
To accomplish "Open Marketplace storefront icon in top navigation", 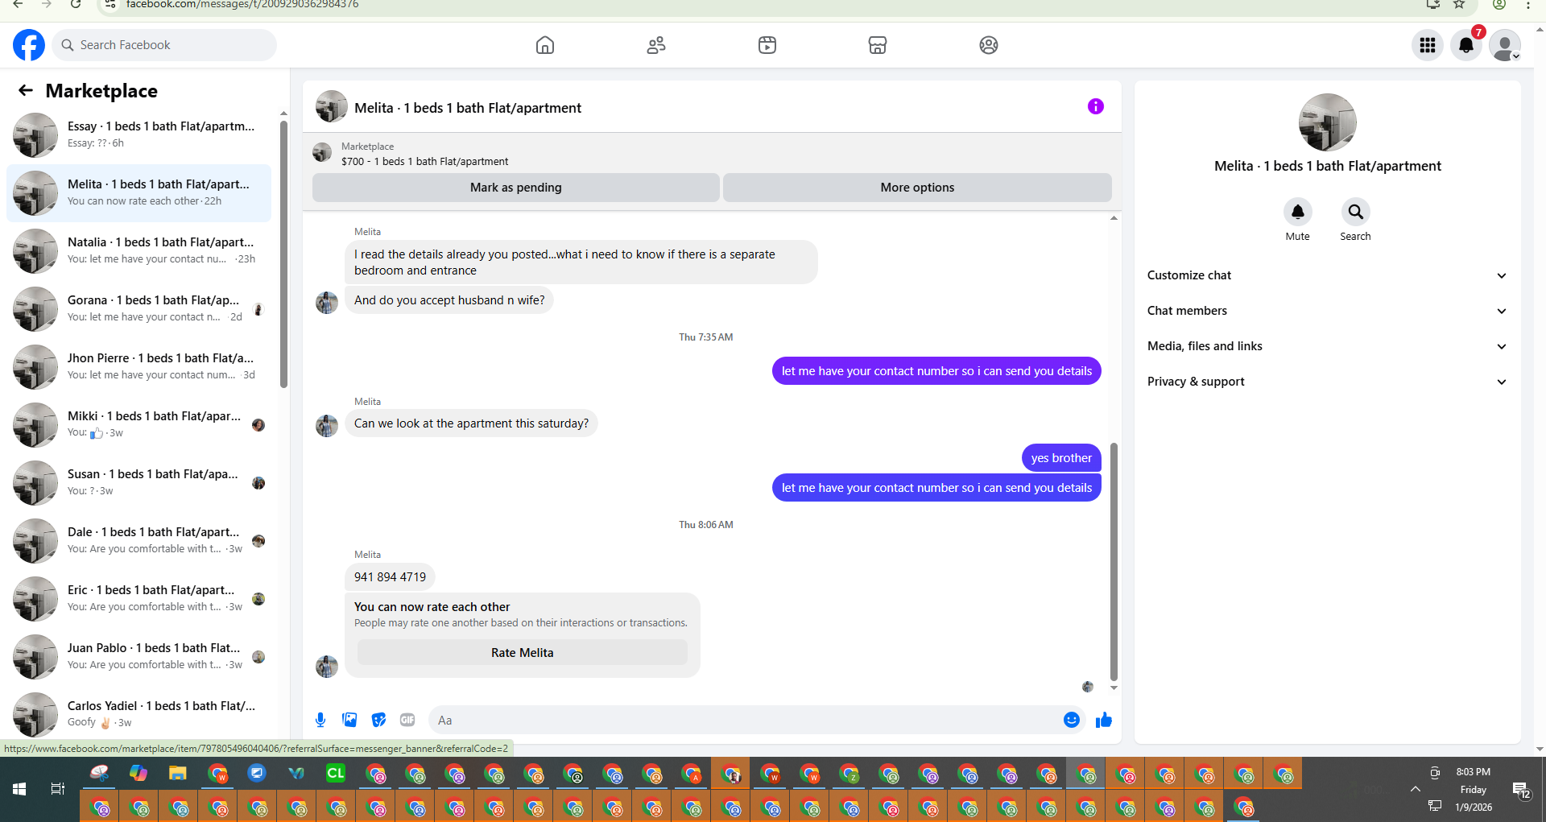I will pos(878,45).
